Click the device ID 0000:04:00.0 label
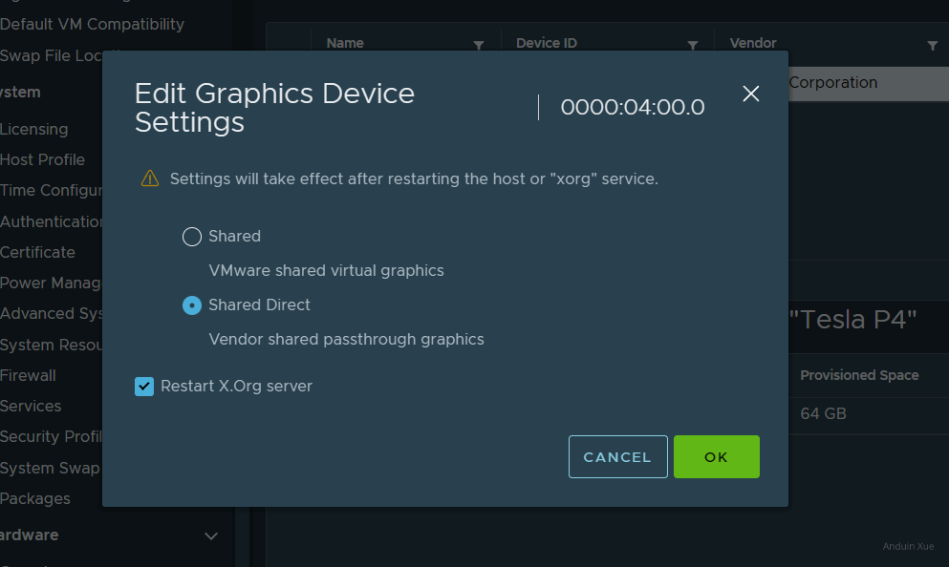 (633, 108)
